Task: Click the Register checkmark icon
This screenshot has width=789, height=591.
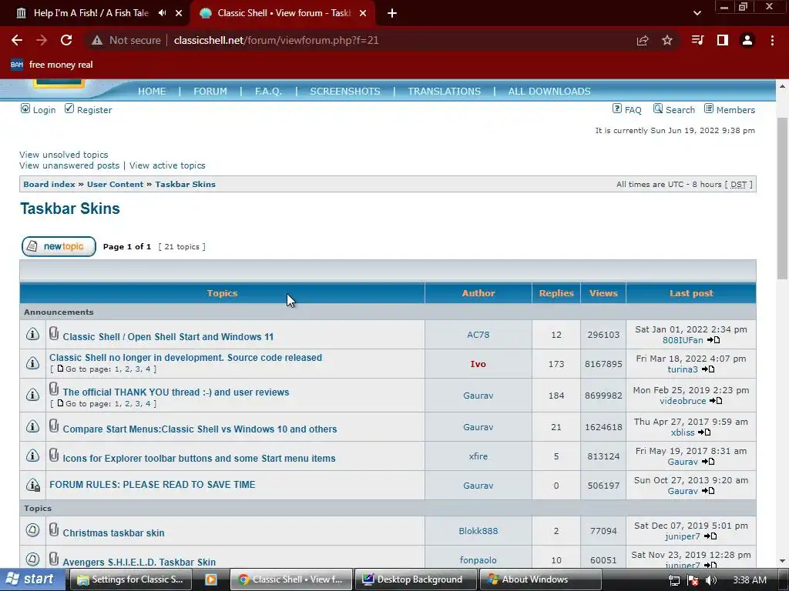Action: tap(69, 109)
